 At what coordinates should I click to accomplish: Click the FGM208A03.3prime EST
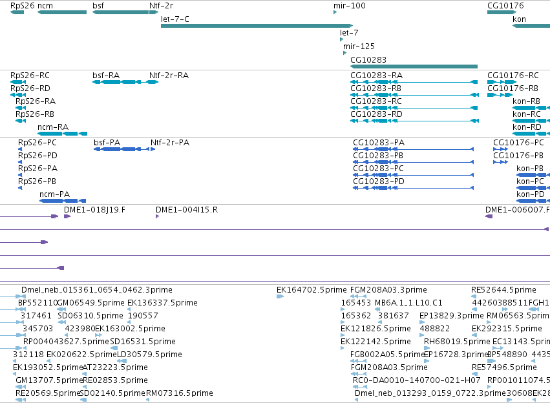(x=358, y=296)
